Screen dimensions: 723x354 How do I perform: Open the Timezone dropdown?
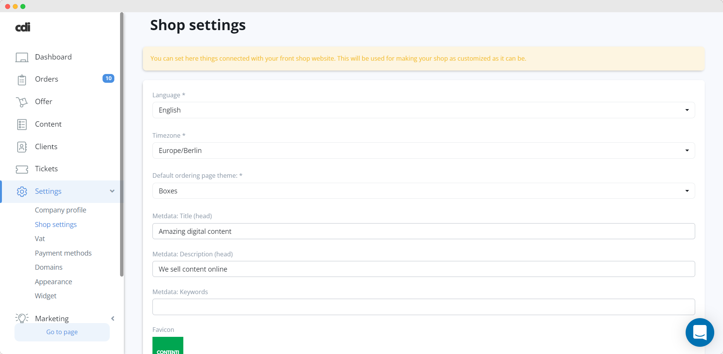[423, 150]
